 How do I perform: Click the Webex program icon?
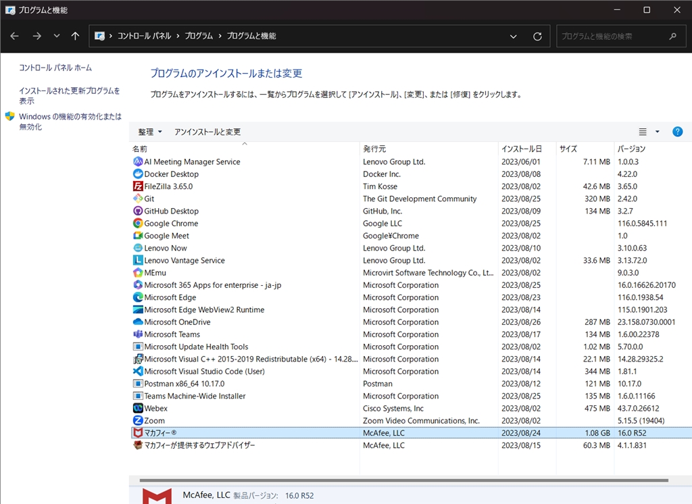point(138,409)
